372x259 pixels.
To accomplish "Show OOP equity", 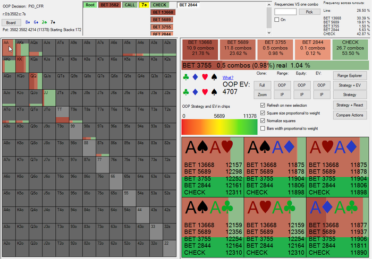I will pyautogui.click(x=302, y=85).
